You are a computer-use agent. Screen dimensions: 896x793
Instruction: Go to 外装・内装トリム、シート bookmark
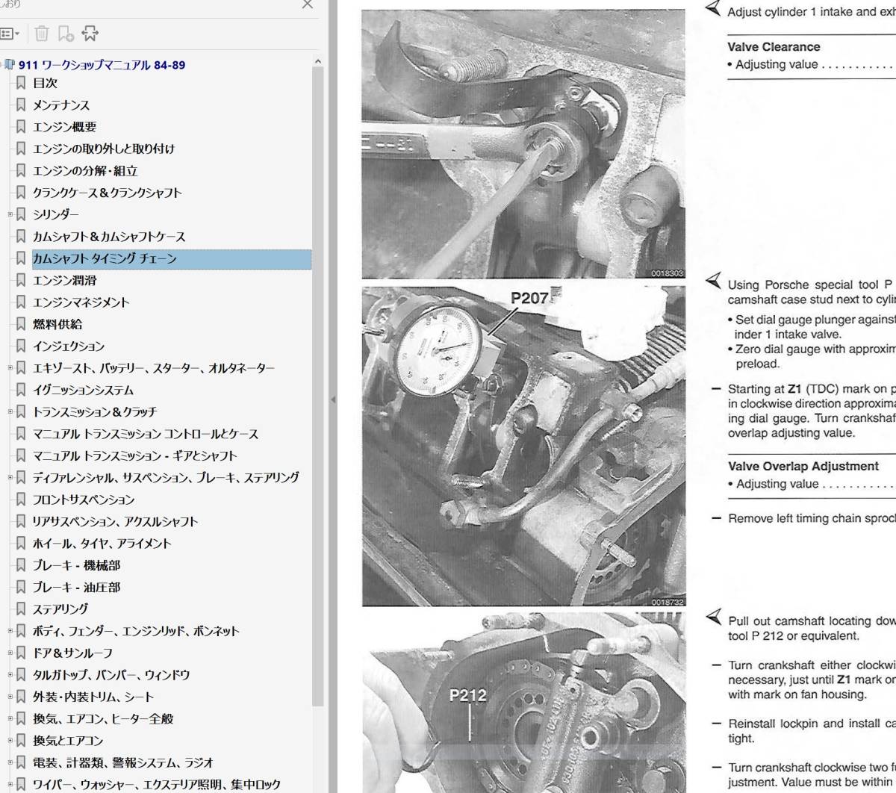tap(93, 697)
